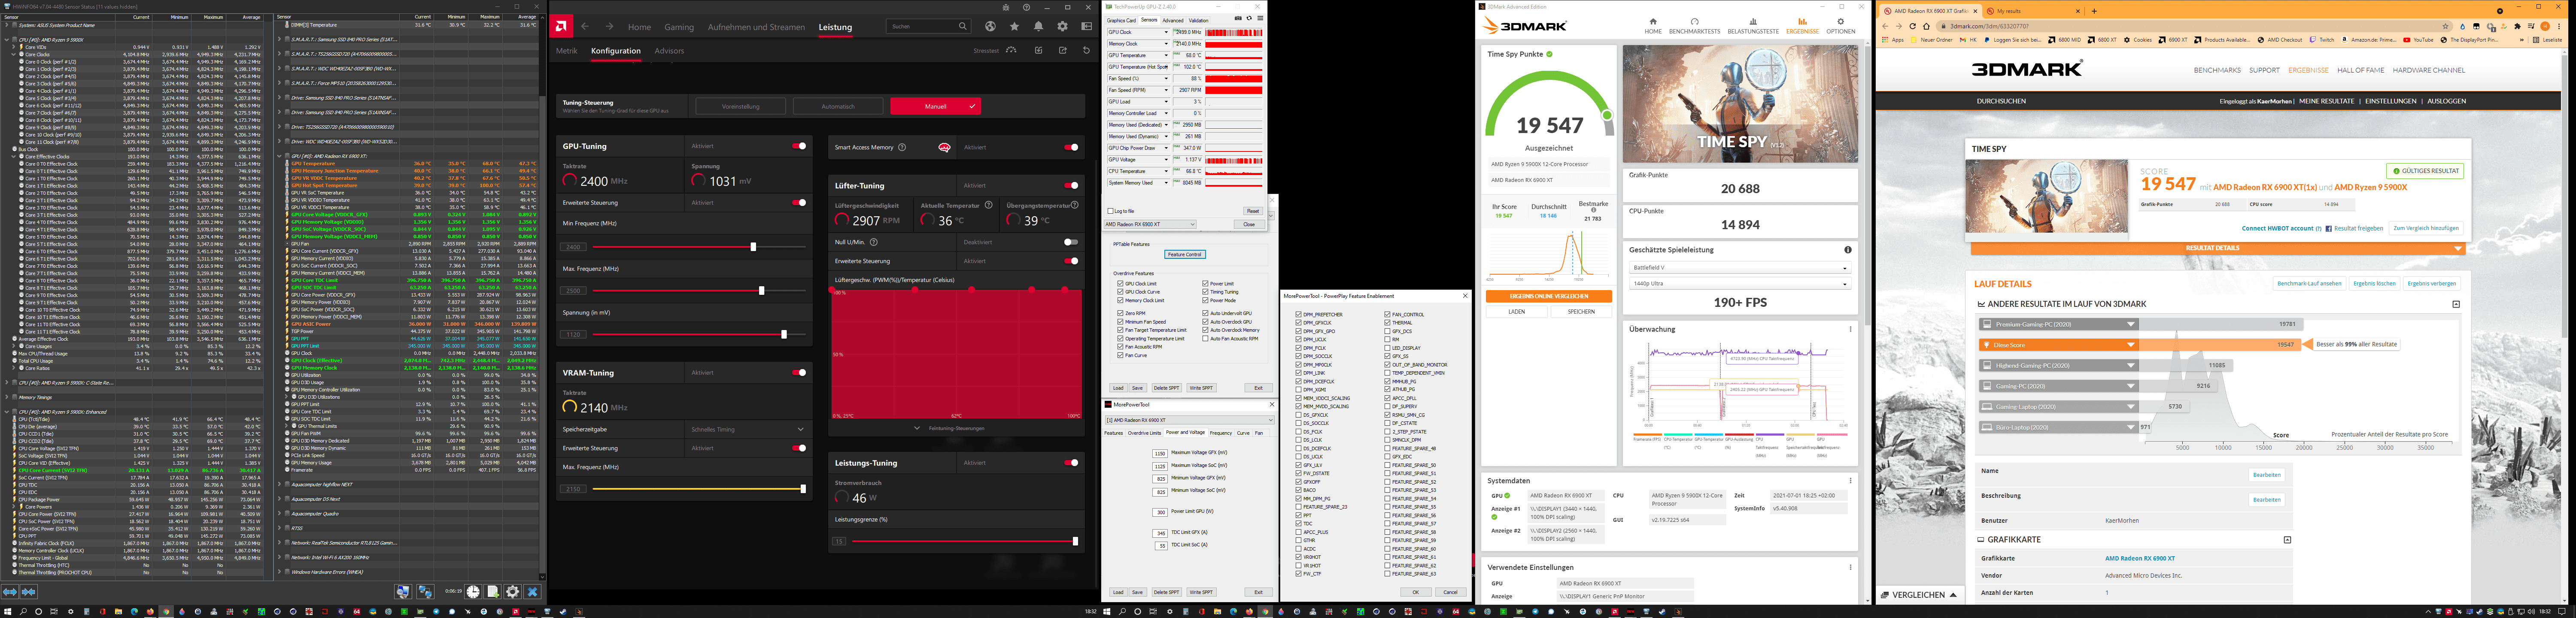Click the info icon beside Geschätzte Spieleleistung
2576x618 pixels.
click(1847, 250)
